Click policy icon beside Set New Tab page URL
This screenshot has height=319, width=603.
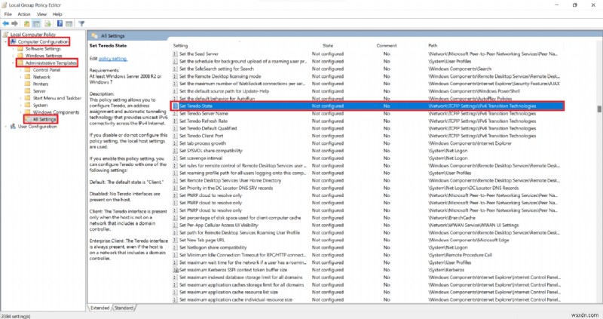pyautogui.click(x=176, y=240)
